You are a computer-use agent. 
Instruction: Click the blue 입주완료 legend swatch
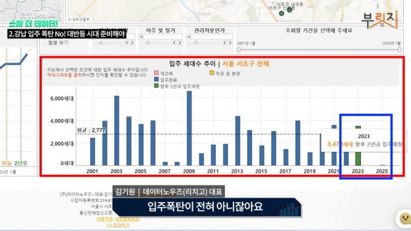point(156,79)
